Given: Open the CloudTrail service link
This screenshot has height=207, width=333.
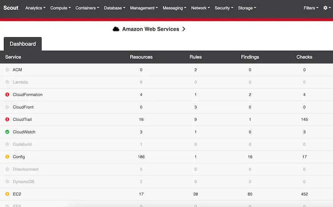Looking at the screenshot, I should 22,119.
